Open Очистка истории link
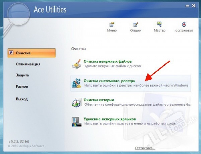Screen dimensions: 201x154 99,100
